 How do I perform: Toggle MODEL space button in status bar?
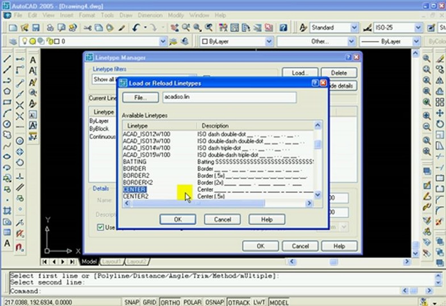point(279,302)
